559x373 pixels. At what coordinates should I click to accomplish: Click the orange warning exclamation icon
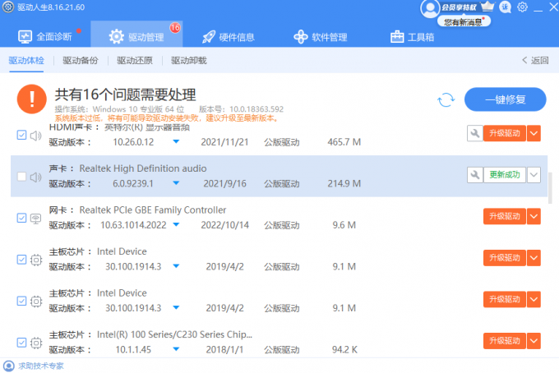click(x=32, y=99)
